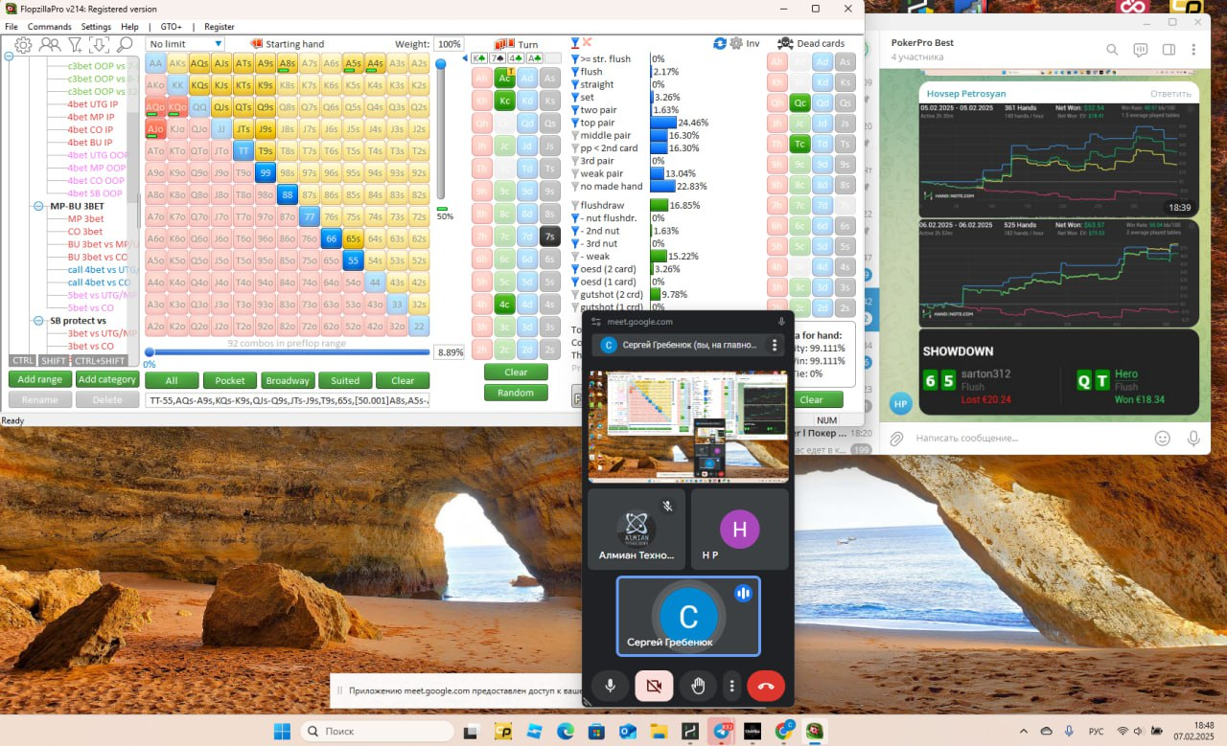Open the File menu
Screen dimensions: 1227x746
tap(12, 27)
